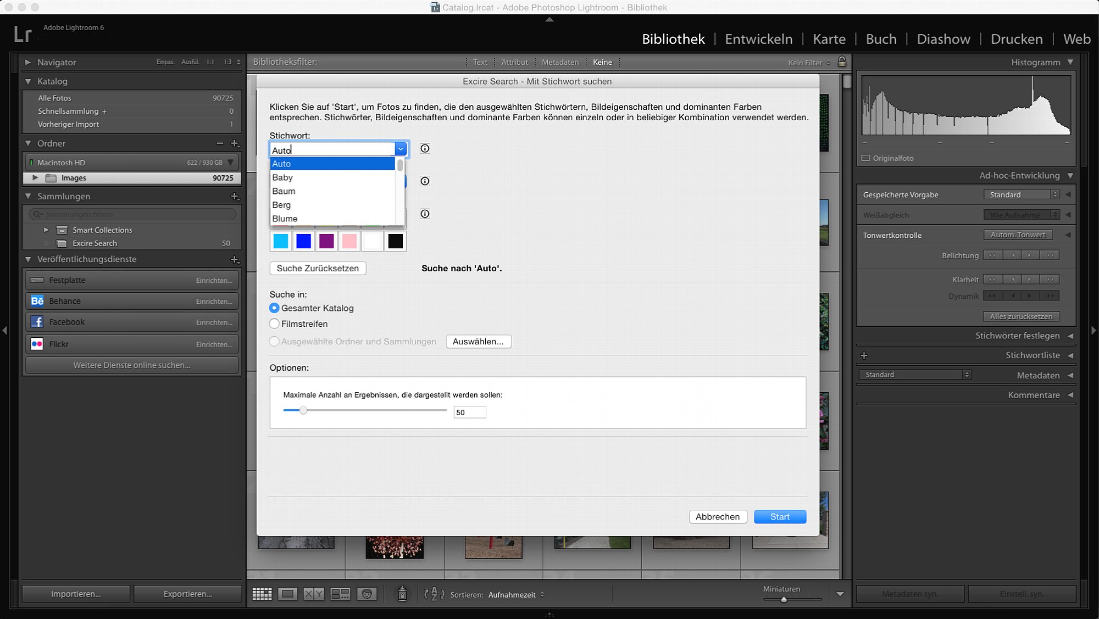Click the Exportieren... button
The width and height of the screenshot is (1099, 619).
tap(187, 594)
